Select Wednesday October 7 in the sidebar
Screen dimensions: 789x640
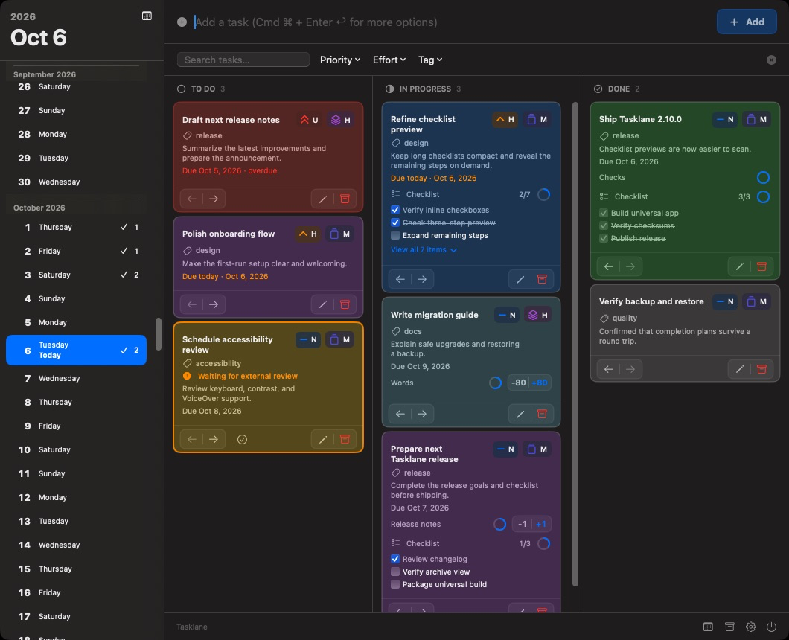pyautogui.click(x=77, y=378)
